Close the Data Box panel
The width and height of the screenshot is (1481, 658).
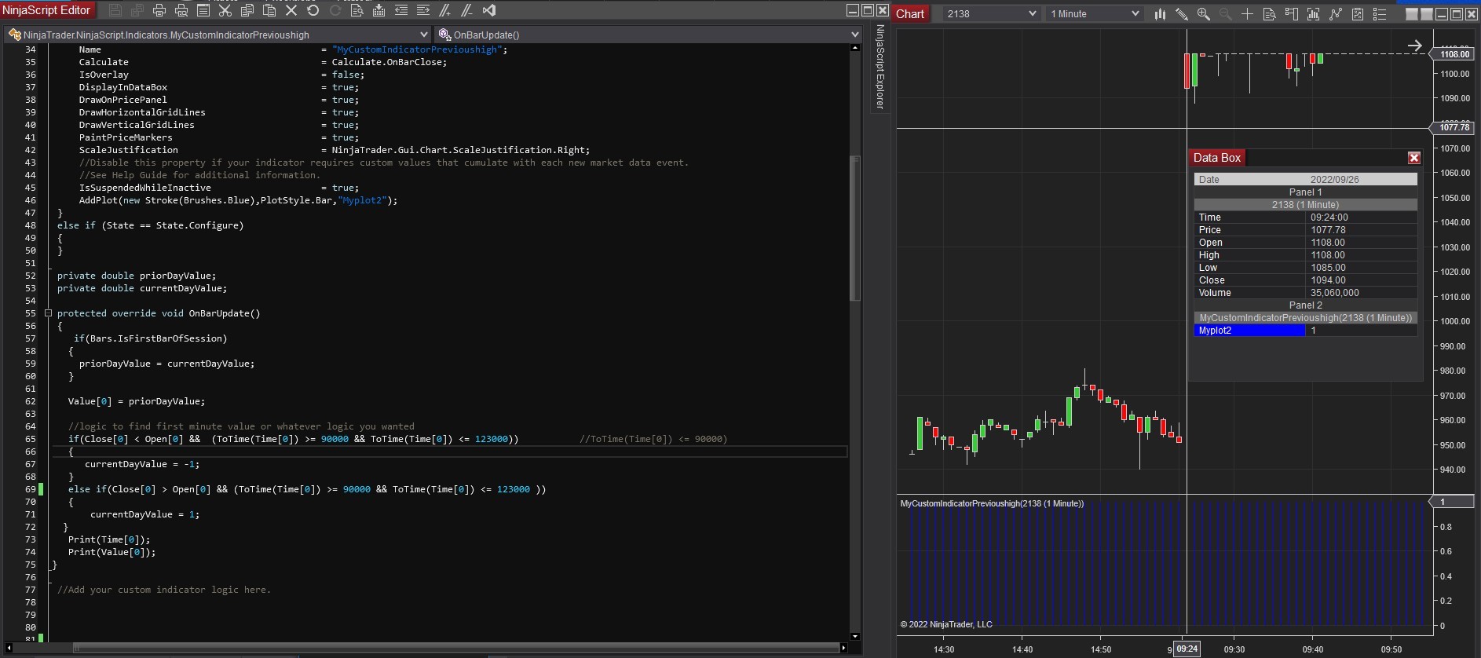click(x=1413, y=158)
